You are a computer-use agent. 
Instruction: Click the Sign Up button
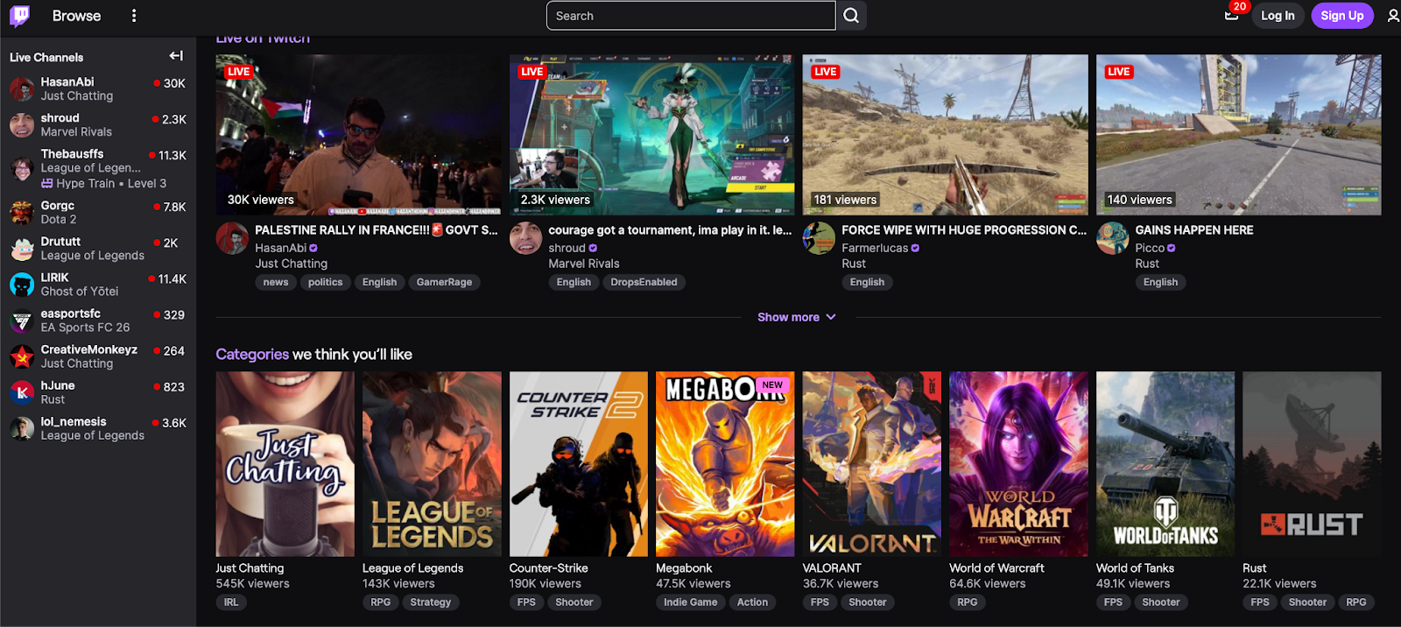coord(1341,16)
